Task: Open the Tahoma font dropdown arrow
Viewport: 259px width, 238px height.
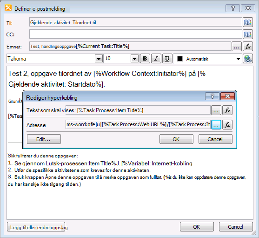Action: coord(99,59)
